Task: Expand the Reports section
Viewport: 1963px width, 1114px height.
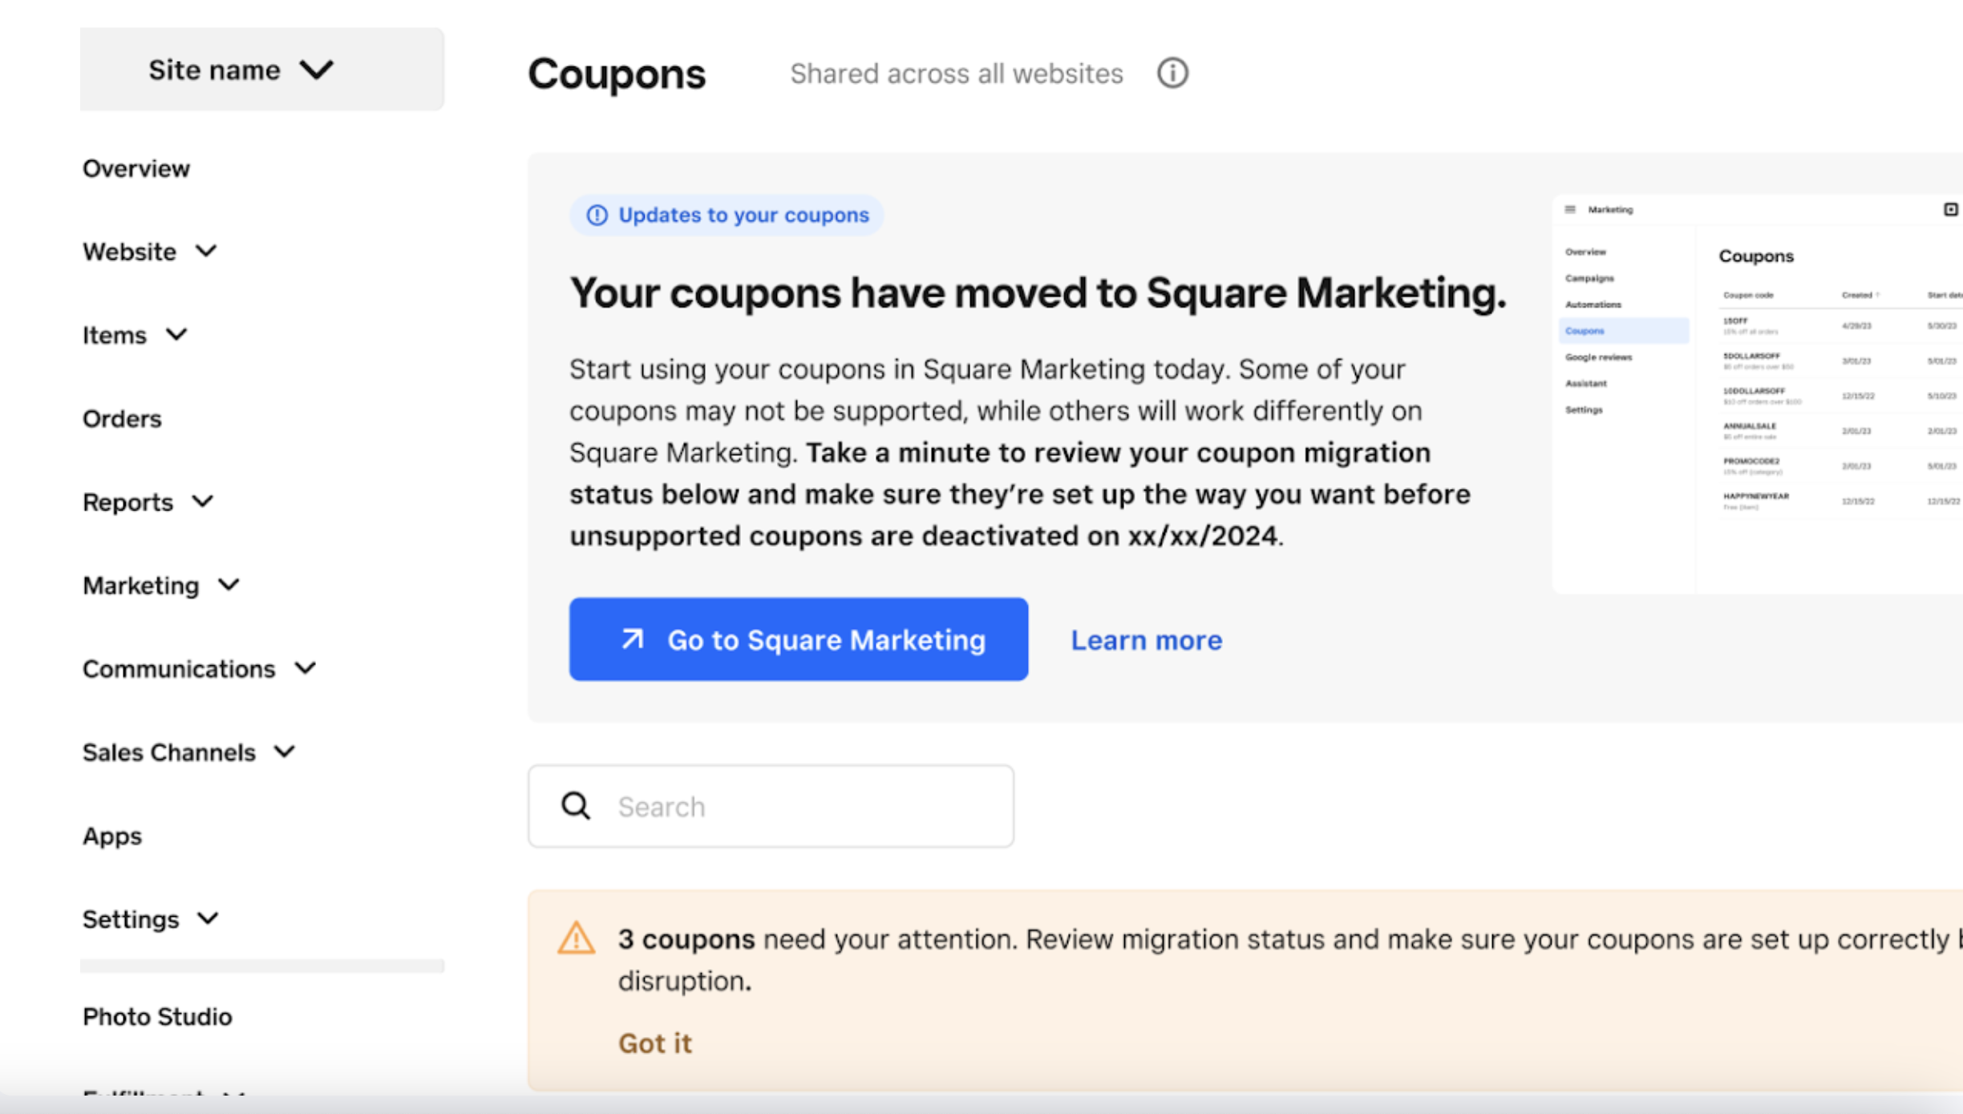Action: click(x=149, y=503)
